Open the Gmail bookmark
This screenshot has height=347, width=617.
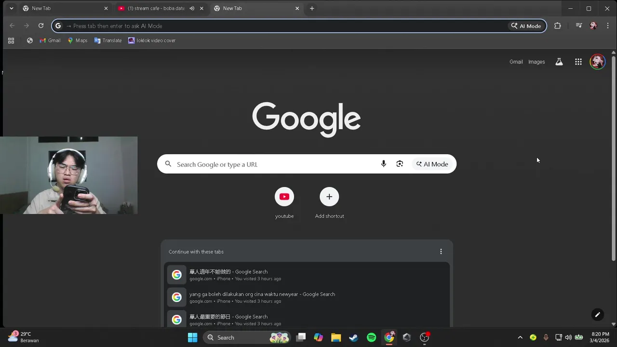click(x=50, y=40)
